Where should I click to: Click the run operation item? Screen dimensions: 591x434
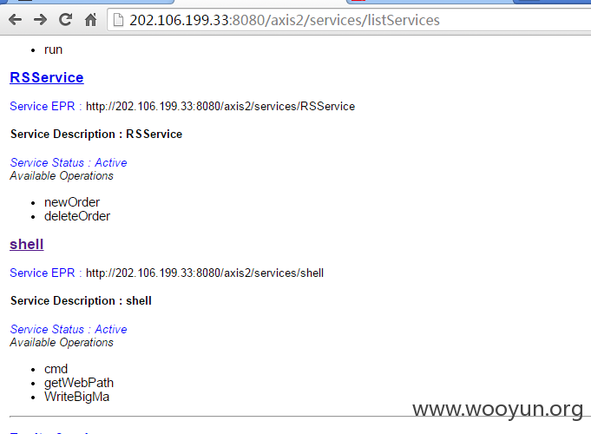coord(53,49)
